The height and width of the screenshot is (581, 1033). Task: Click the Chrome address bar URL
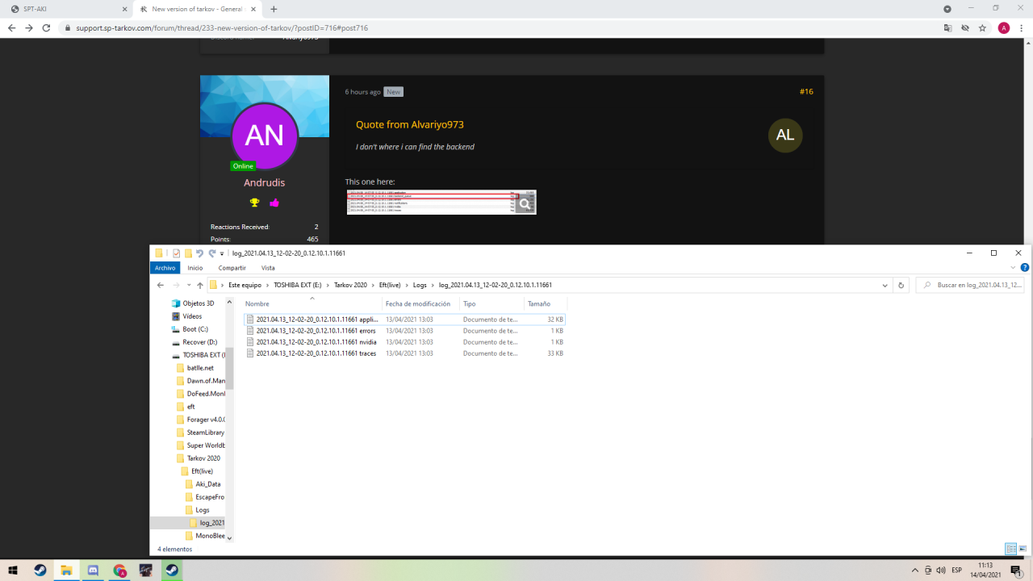click(222, 27)
